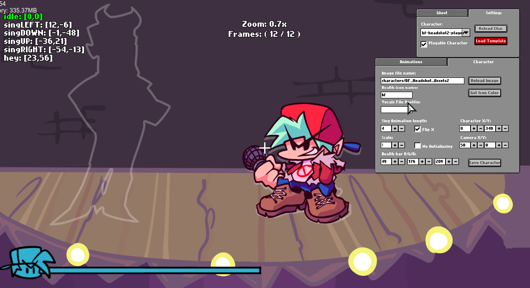Image resolution: width=530 pixels, height=288 pixels.
Task: Select the Settings tab
Action: 494,13
